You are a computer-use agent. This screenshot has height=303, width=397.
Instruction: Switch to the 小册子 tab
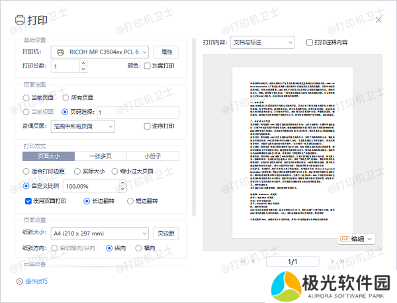coord(153,156)
